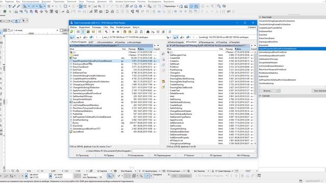Select CreateWall html in right panel
The width and height of the screenshot is (326, 183).
pos(175,58)
